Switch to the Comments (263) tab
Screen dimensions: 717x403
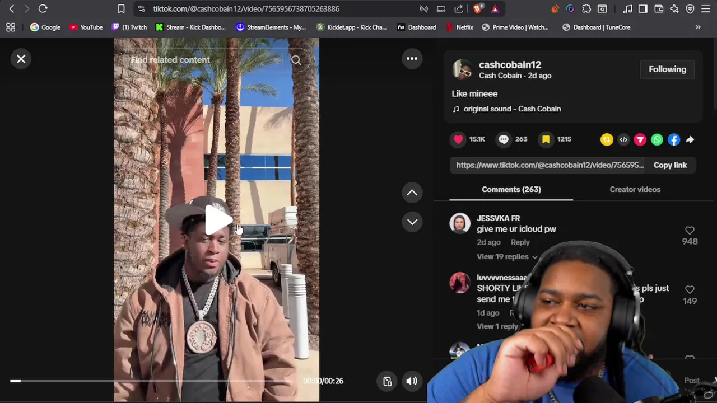click(x=511, y=189)
